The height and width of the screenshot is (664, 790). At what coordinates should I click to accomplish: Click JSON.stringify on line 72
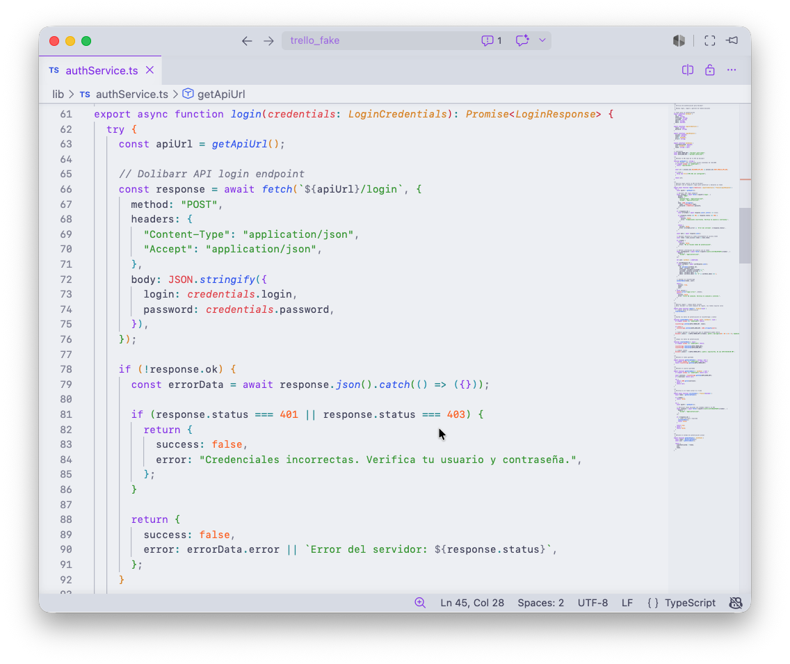[x=211, y=280]
